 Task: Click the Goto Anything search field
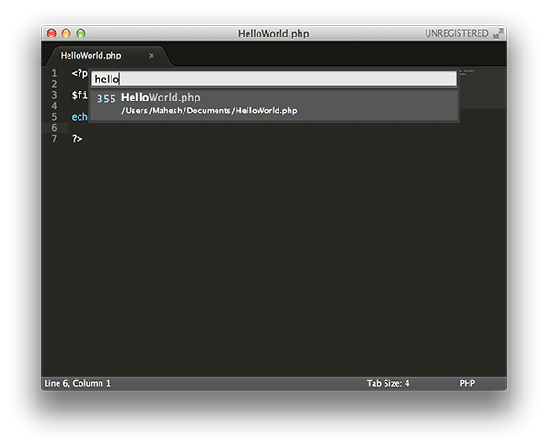pos(274,80)
